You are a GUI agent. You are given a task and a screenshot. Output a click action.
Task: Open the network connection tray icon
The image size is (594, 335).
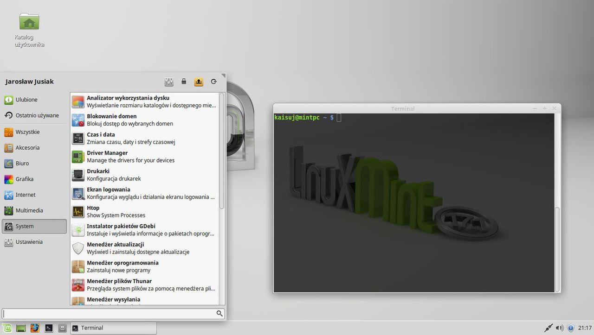pos(549,328)
